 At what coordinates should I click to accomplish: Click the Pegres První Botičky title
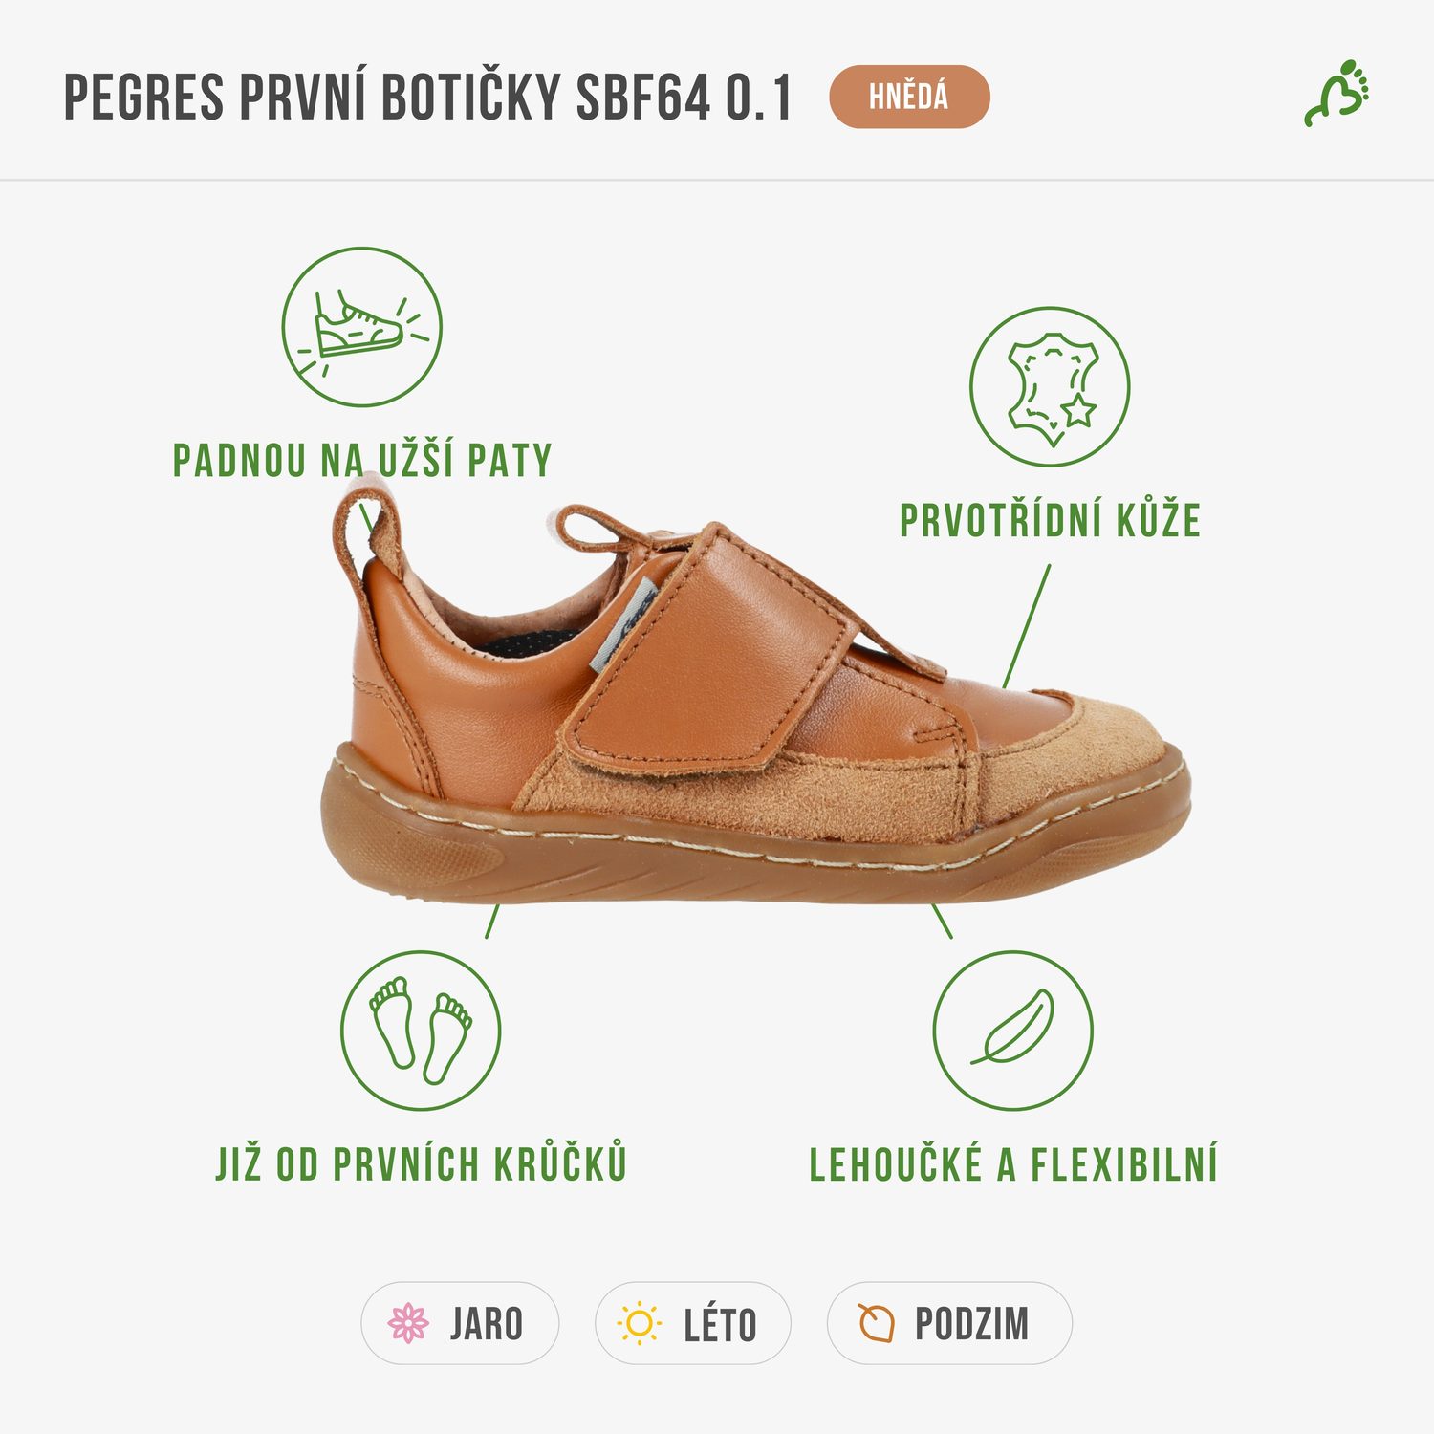pyautogui.click(x=428, y=98)
